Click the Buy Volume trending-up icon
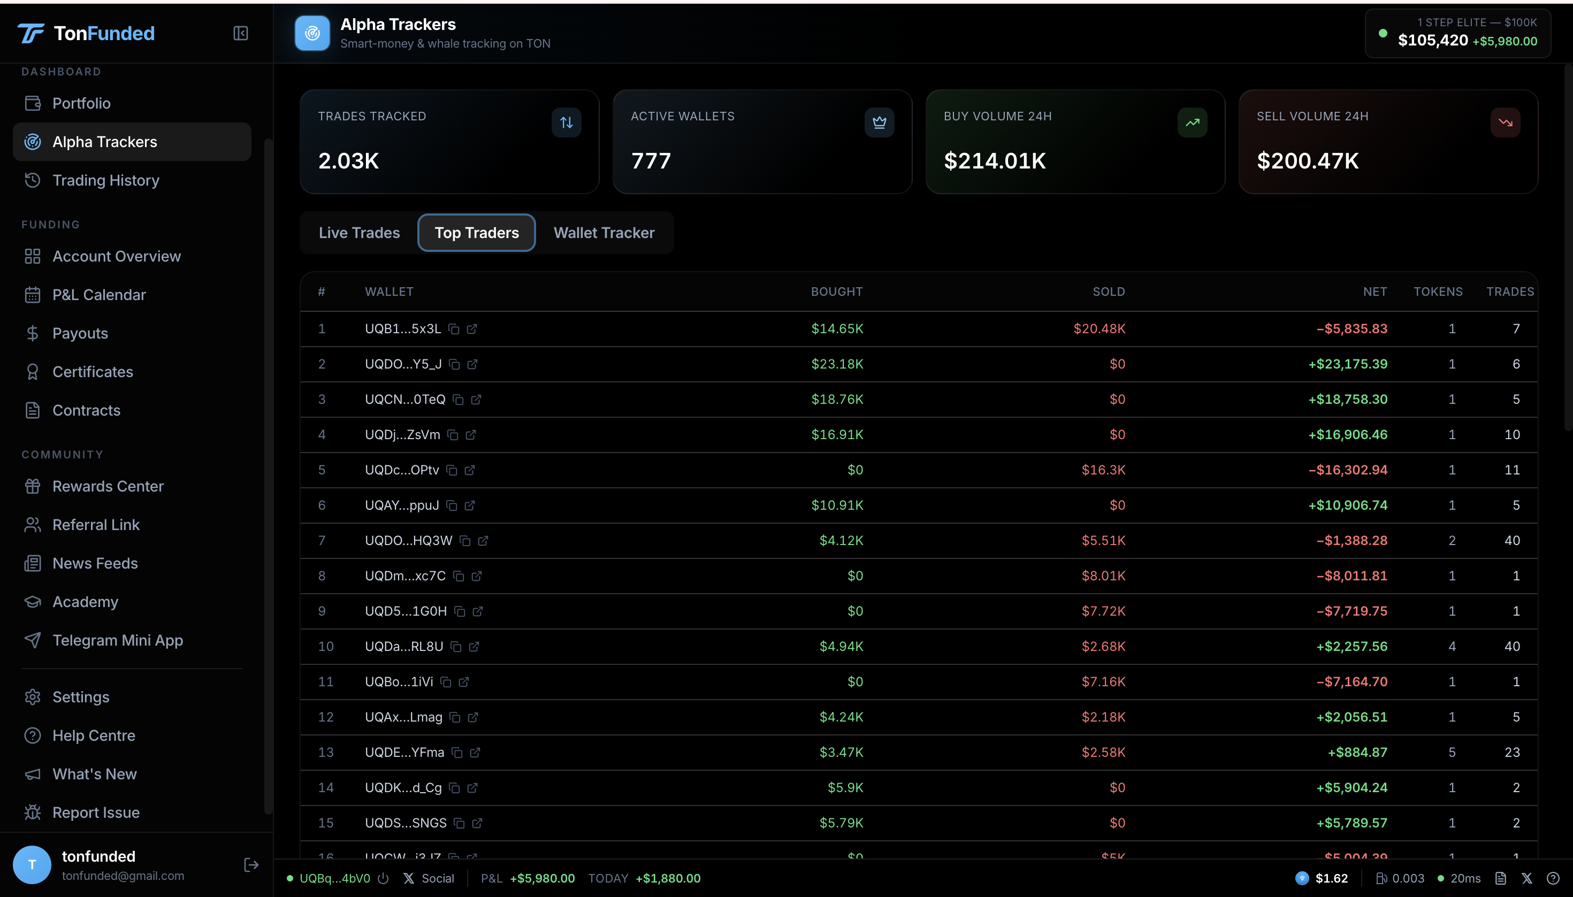 point(1192,122)
